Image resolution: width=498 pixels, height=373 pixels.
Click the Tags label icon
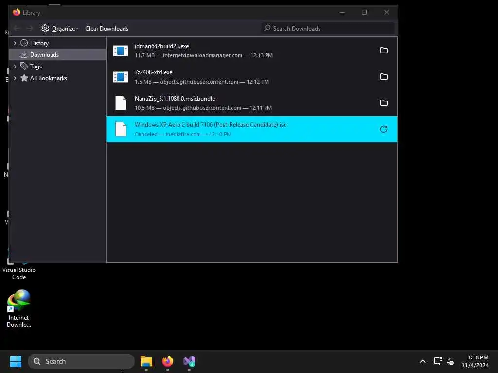[x=24, y=66]
